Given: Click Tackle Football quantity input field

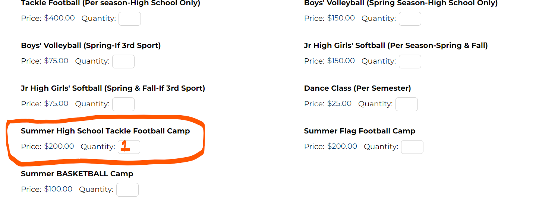Looking at the screenshot, I should (130, 19).
